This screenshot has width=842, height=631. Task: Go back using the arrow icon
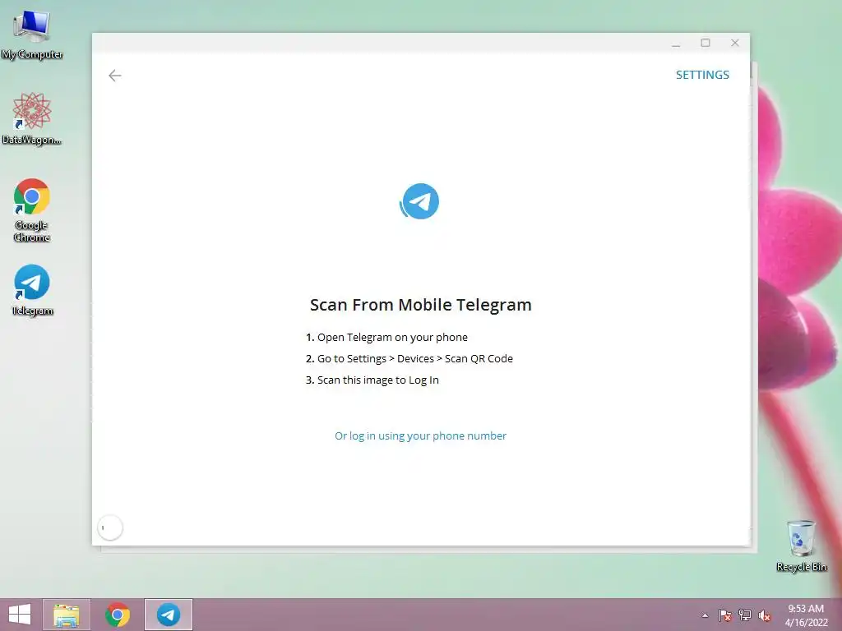(x=114, y=76)
